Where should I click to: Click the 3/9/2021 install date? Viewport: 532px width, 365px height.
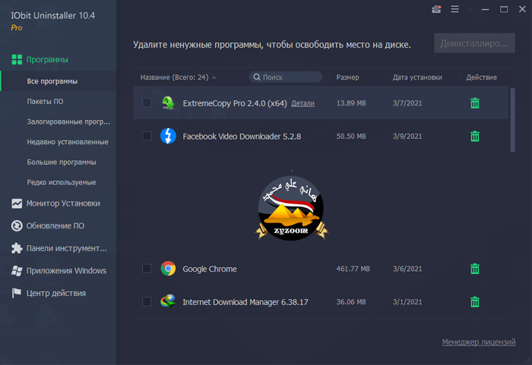[x=407, y=137]
